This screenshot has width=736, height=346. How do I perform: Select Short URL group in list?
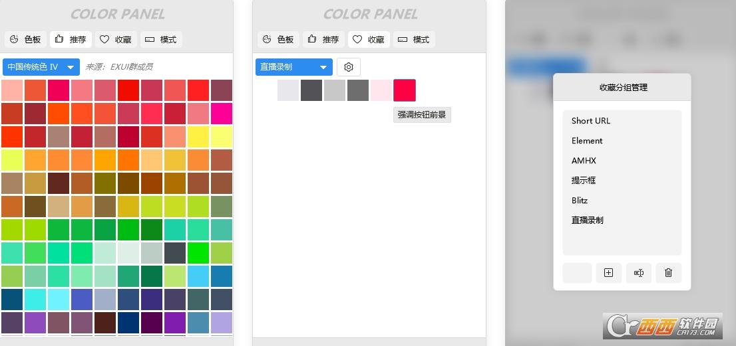coord(622,121)
